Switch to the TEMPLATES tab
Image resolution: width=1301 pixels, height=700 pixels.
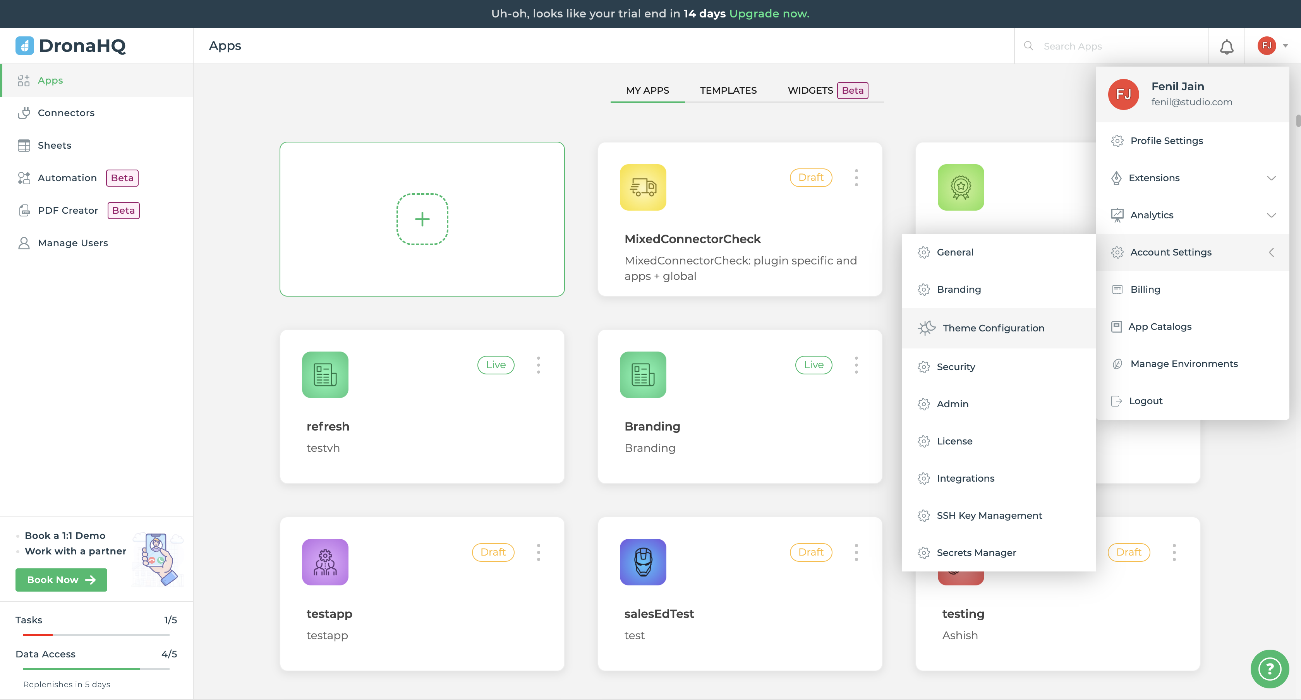[x=728, y=91]
